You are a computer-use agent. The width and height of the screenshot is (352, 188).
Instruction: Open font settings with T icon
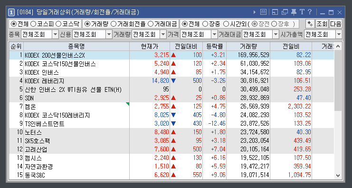(x=302, y=12)
